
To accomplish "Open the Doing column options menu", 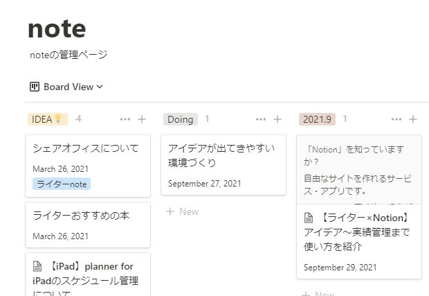I will (x=261, y=119).
